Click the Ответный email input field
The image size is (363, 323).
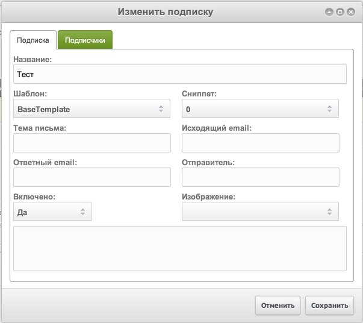point(92,177)
